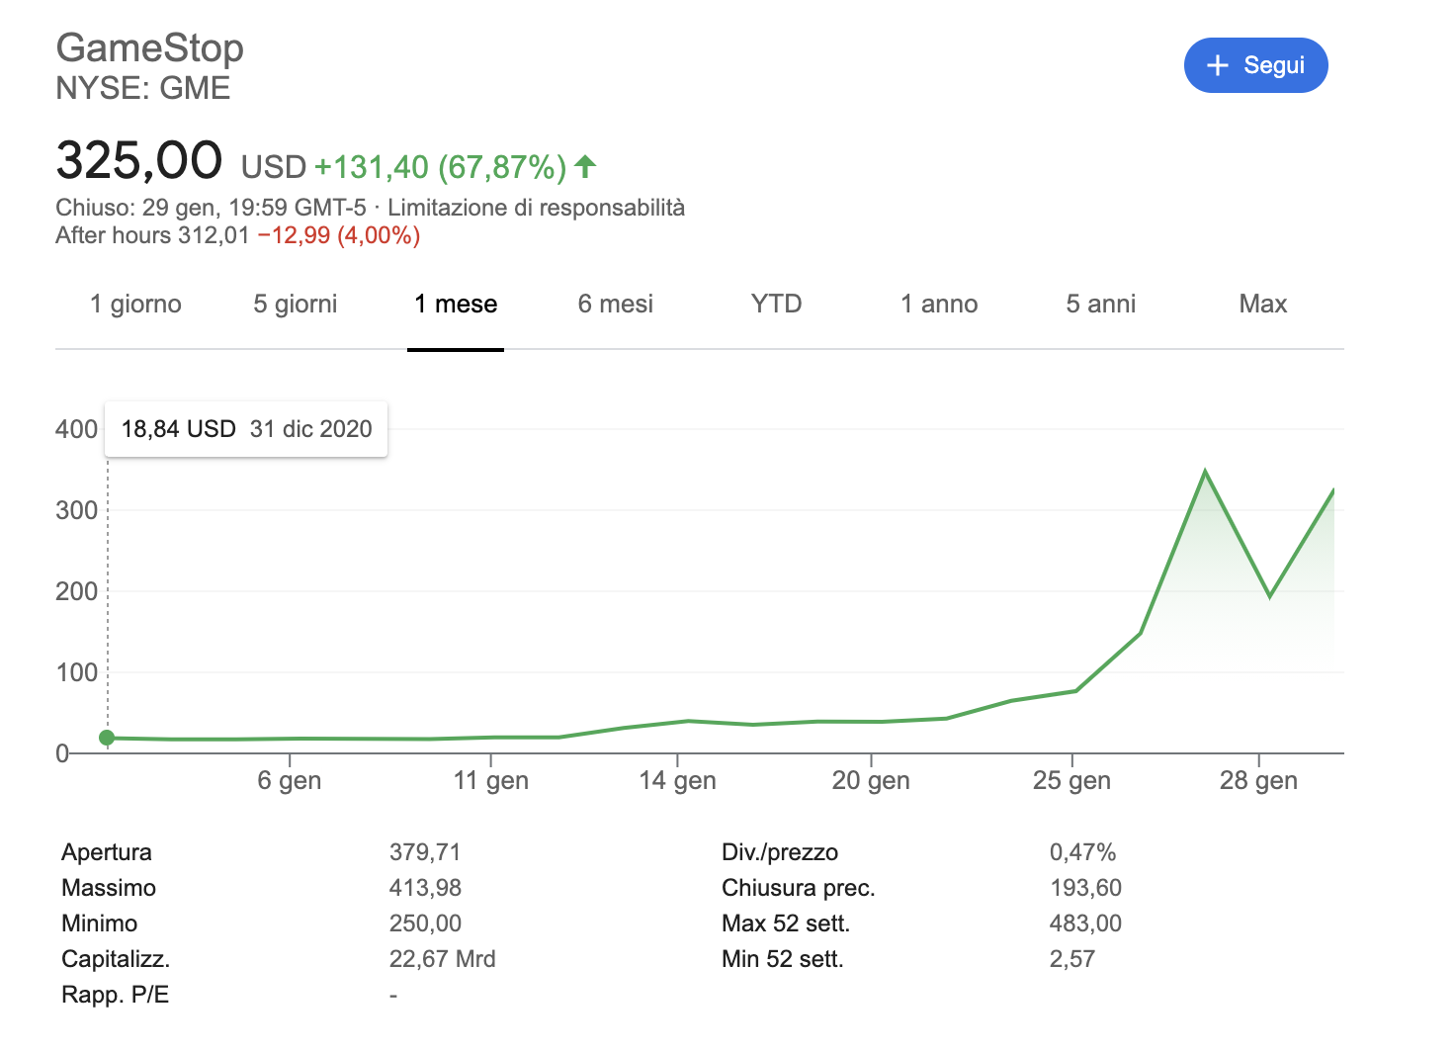Click the Chiusura prec. value 193,60
The width and height of the screenshot is (1455, 1054).
pos(1085,888)
